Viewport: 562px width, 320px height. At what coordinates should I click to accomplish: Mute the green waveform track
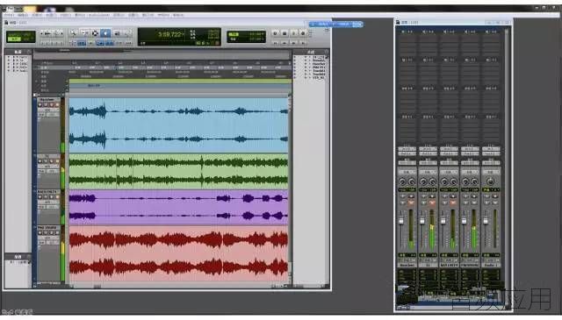56,161
